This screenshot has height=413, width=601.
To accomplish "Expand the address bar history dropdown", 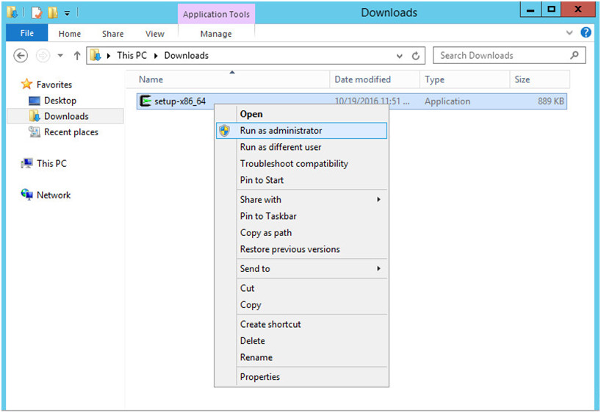I will click(400, 56).
